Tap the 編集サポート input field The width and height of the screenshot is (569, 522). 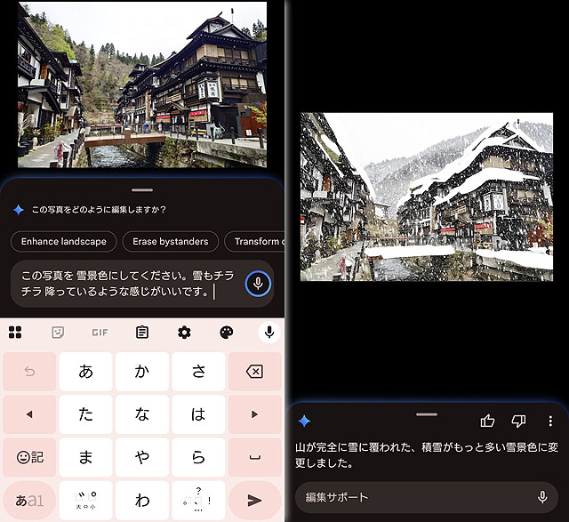413,497
